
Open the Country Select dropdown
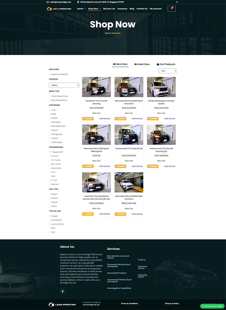(x=64, y=85)
